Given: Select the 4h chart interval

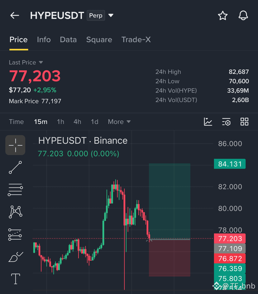Looking at the screenshot, I should [x=77, y=122].
